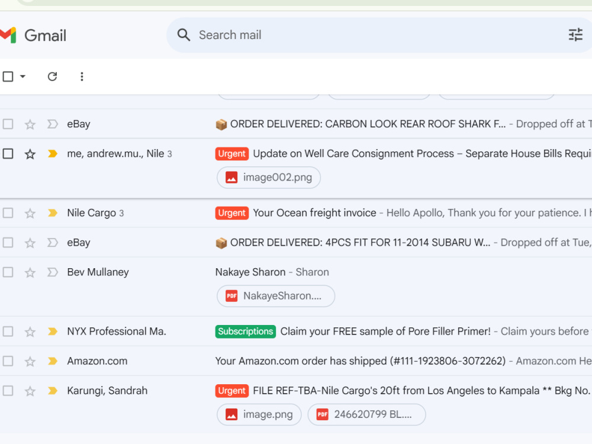
Task: Open the Your Ocean freight invoice email
Action: tap(314, 213)
